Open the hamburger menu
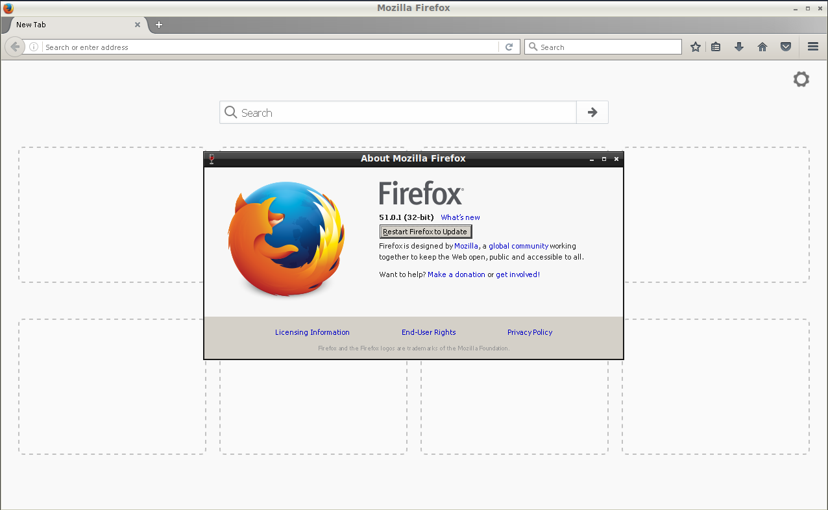The width and height of the screenshot is (828, 510). (812, 47)
